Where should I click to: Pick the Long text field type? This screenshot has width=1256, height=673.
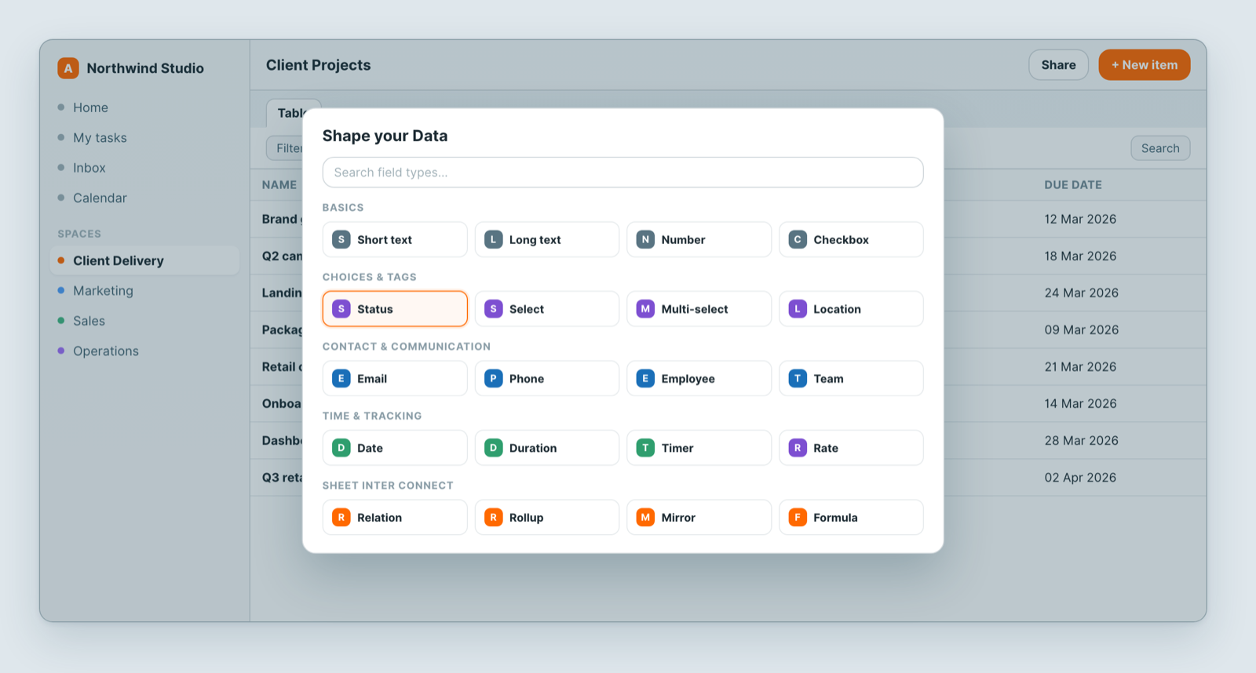pyautogui.click(x=546, y=239)
